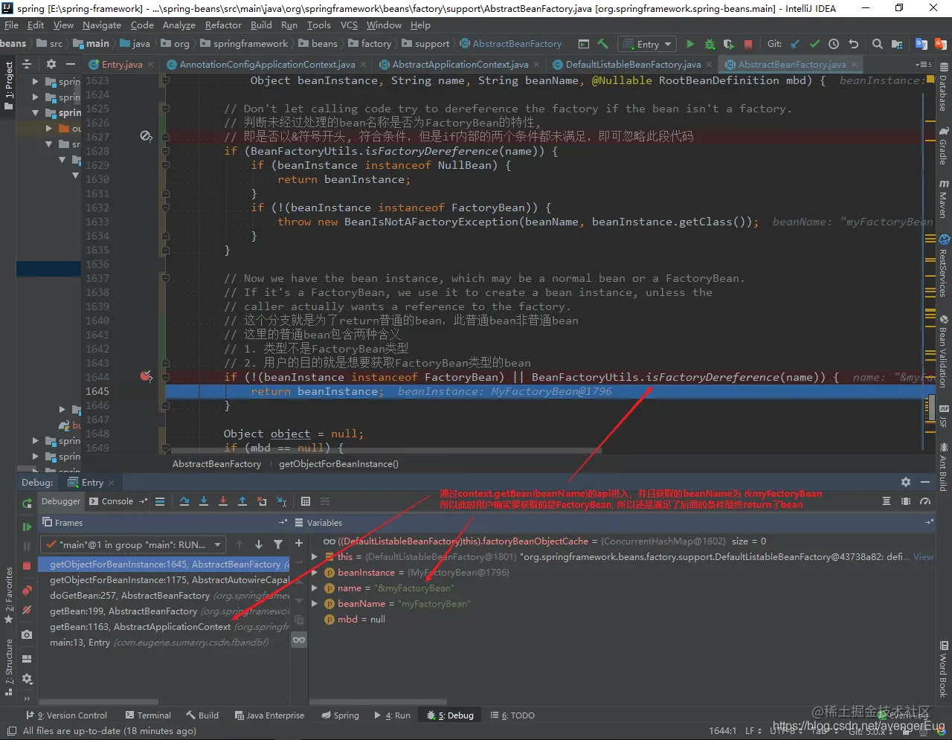Expand the name variable node
952x740 pixels.
click(x=315, y=588)
